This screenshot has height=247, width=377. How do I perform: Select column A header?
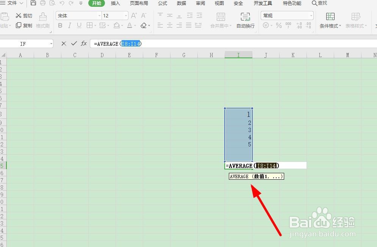click(20, 55)
